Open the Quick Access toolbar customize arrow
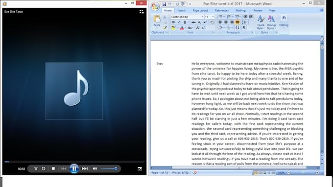Image resolution: width=333 pixels, height=187 pixels. pyautogui.click(x=190, y=4)
